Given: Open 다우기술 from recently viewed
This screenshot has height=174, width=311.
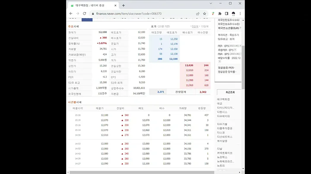Looking at the screenshot, I should click(x=222, y=124).
